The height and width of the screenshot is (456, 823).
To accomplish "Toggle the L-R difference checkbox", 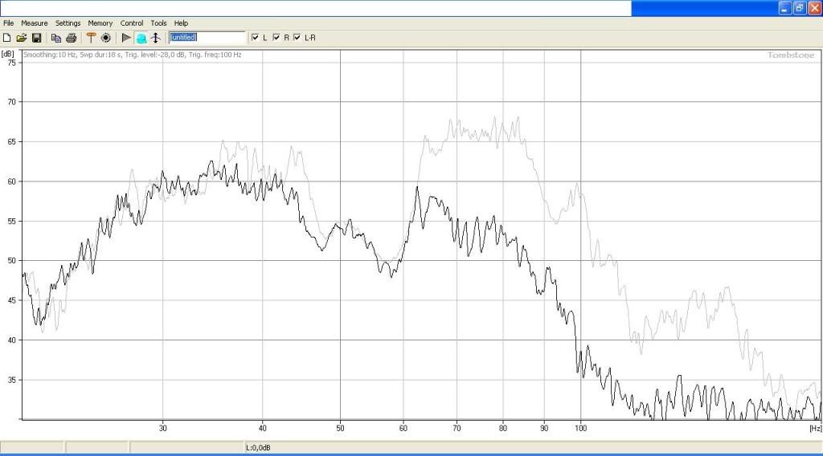I will point(297,38).
